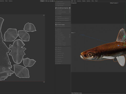Open the viewport Display menu
126x94 pixels.
tap(84, 1)
